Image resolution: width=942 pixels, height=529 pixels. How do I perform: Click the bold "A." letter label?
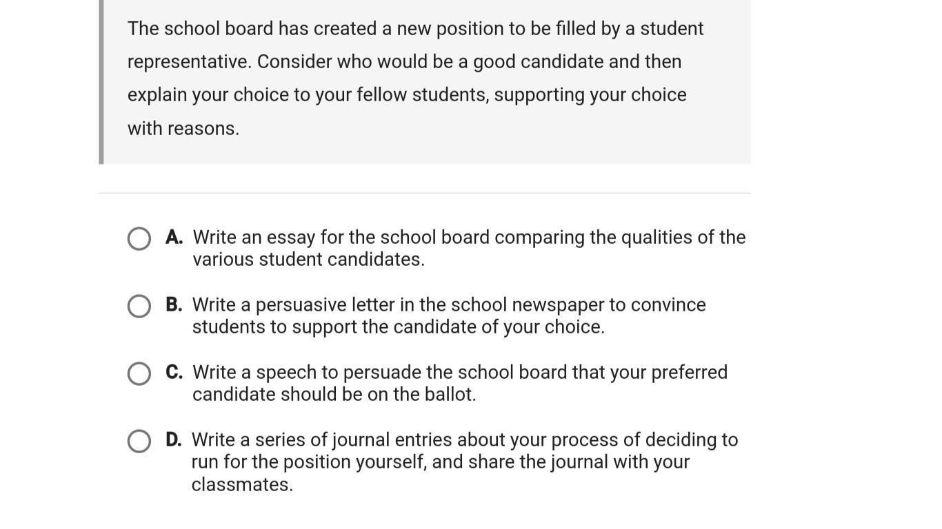(174, 238)
